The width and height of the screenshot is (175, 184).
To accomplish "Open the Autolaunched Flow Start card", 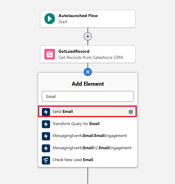I will point(88,19).
